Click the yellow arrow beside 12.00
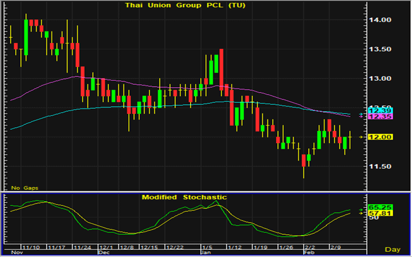Viewport: 412px width, 257px height. [361, 137]
